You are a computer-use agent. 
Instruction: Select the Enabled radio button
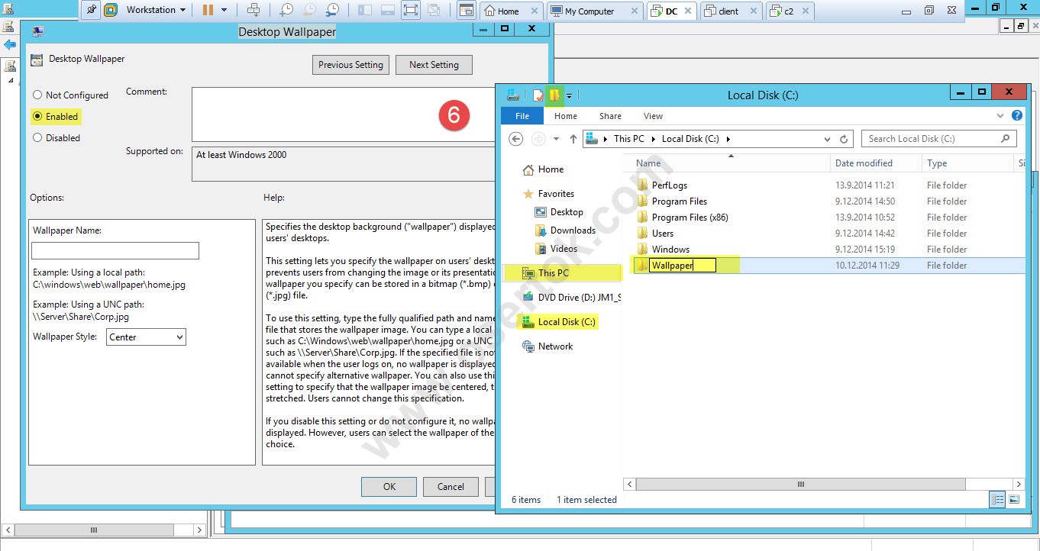pos(37,117)
